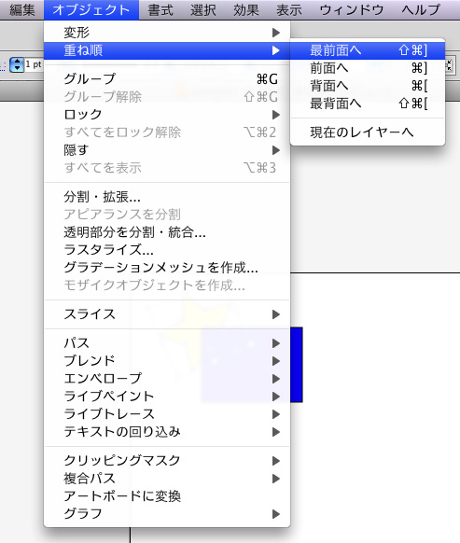Viewport: 460px width, 543px height.
Task: Click the stroke weight stepper arrows
Action: [17, 64]
